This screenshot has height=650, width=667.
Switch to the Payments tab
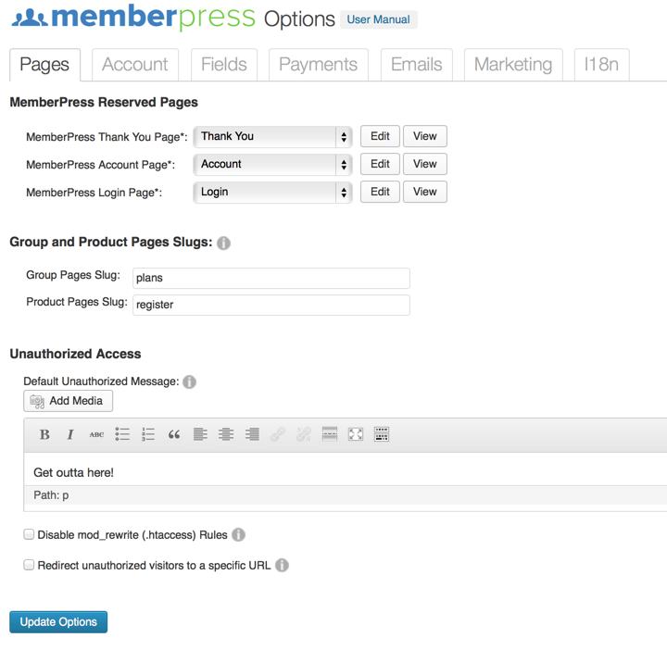click(318, 65)
